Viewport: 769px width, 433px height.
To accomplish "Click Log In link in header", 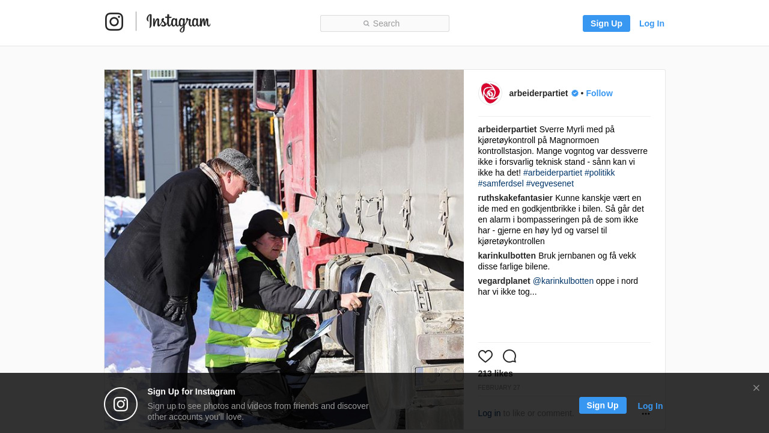I will [x=652, y=23].
